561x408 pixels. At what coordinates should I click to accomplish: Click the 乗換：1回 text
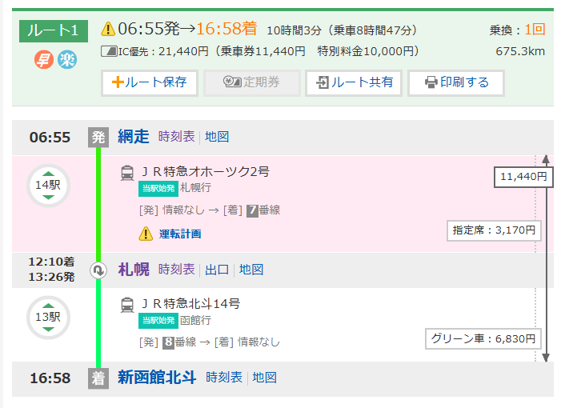tap(517, 30)
